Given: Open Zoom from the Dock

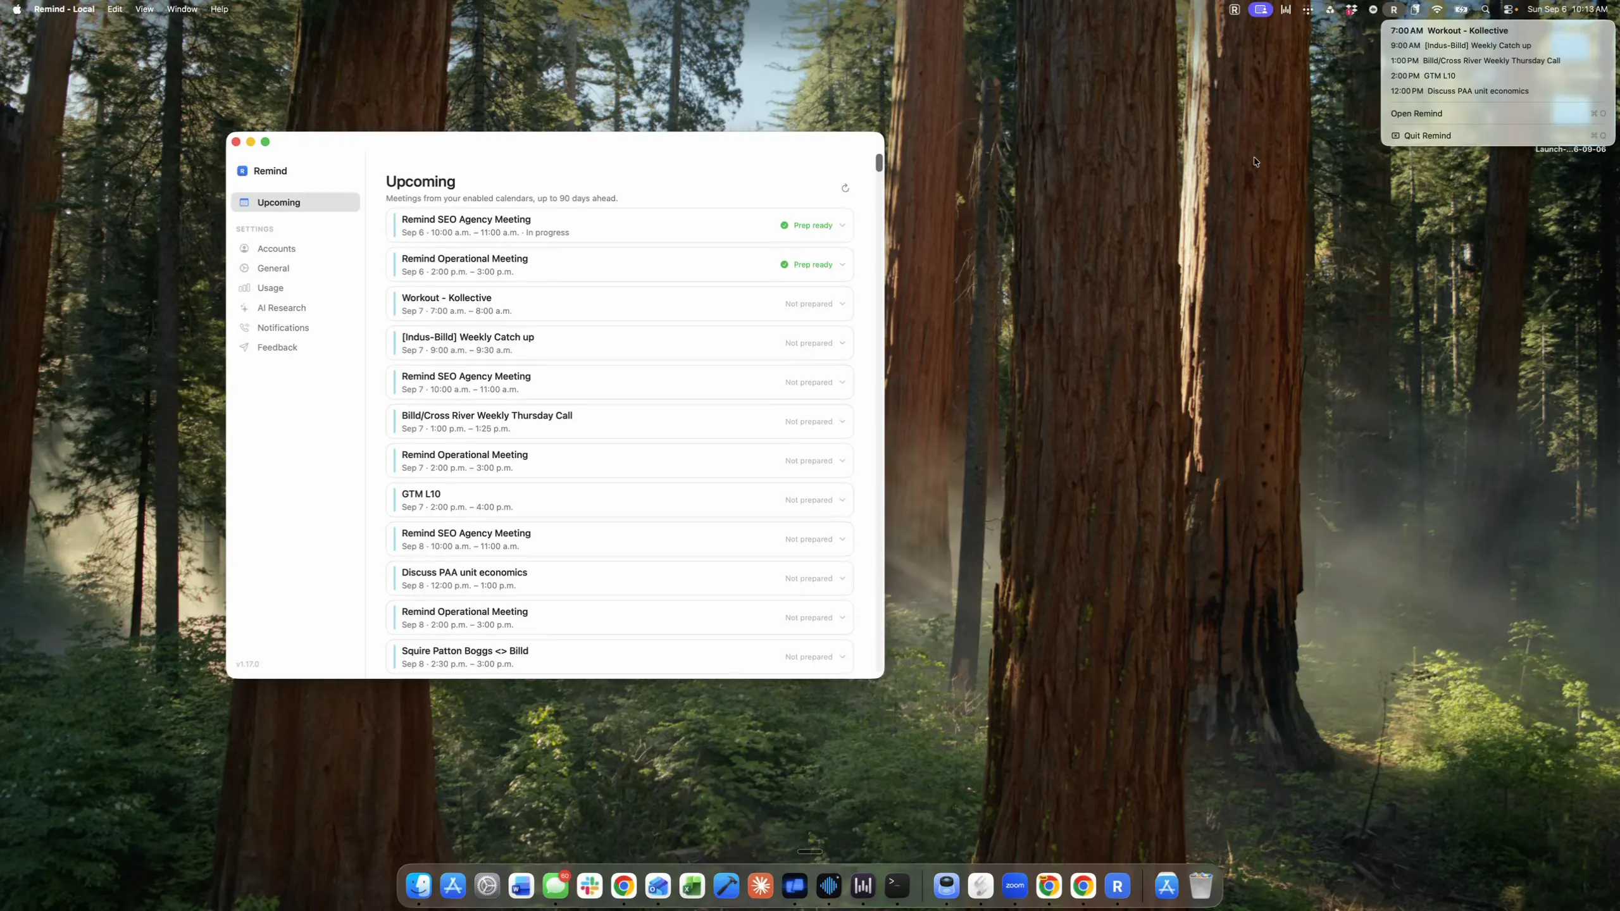Looking at the screenshot, I should 1015,886.
